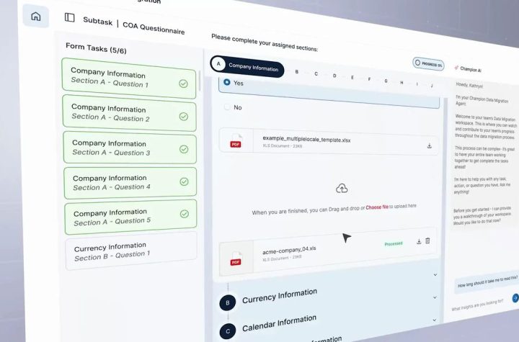519x342 pixels.
Task: Click the cloud upload icon
Action: click(x=342, y=189)
